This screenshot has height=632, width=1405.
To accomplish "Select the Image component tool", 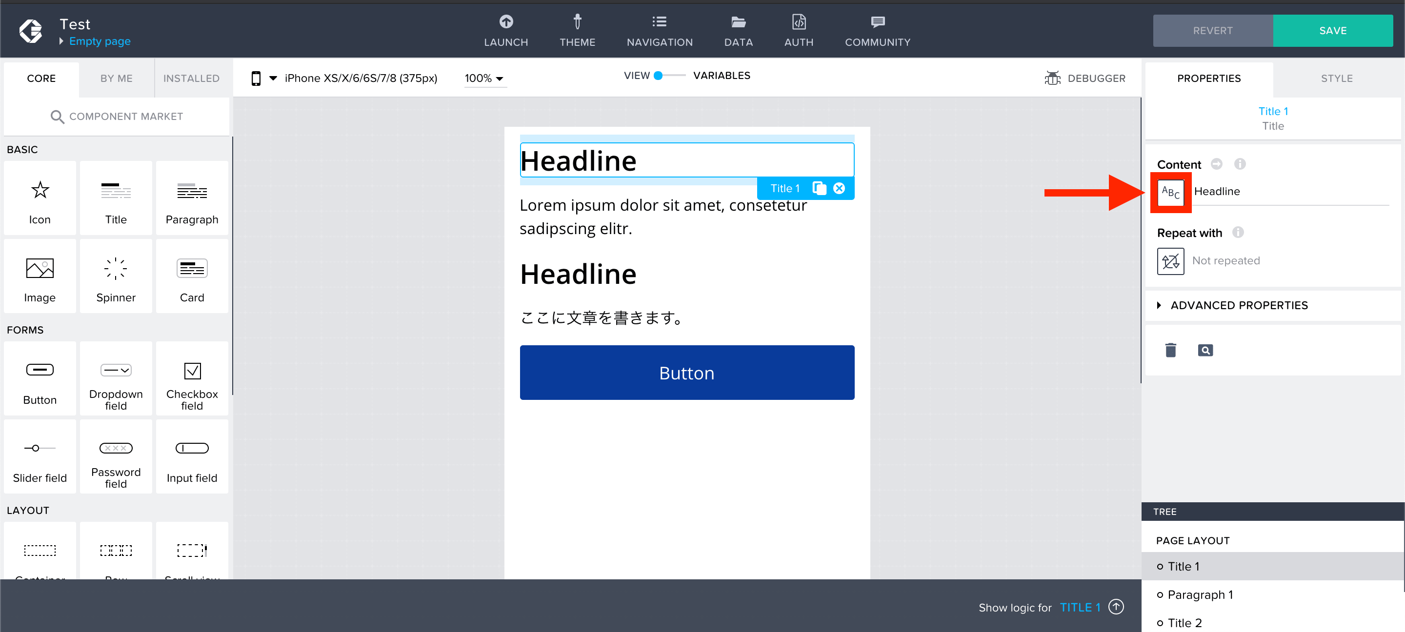I will pyautogui.click(x=40, y=278).
